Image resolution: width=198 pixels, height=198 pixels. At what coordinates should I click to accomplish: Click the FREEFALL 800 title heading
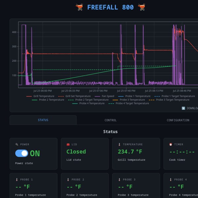click(110, 7)
